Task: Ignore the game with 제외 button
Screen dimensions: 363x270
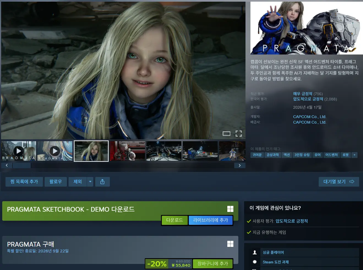Action: [78, 182]
